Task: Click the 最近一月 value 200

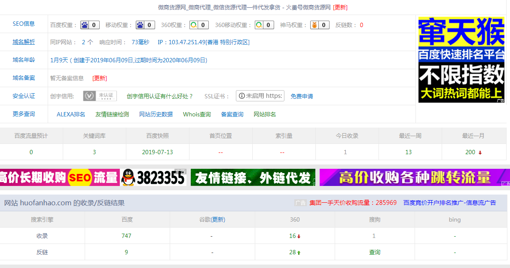Action: point(470,152)
